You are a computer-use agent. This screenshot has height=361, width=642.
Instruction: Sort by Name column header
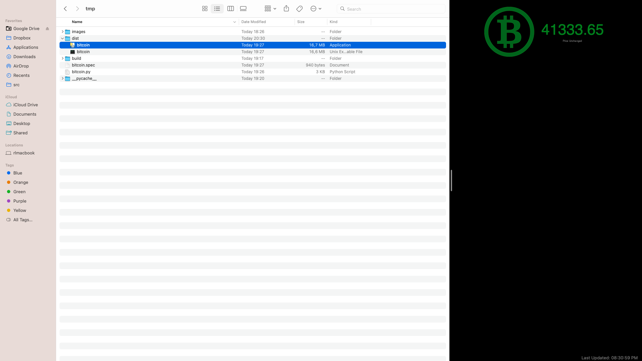[77, 22]
